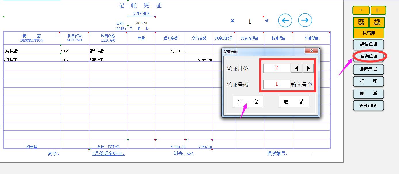Click the 凭证号码 input showing 1
The width and height of the screenshot is (399, 174).
click(x=276, y=84)
